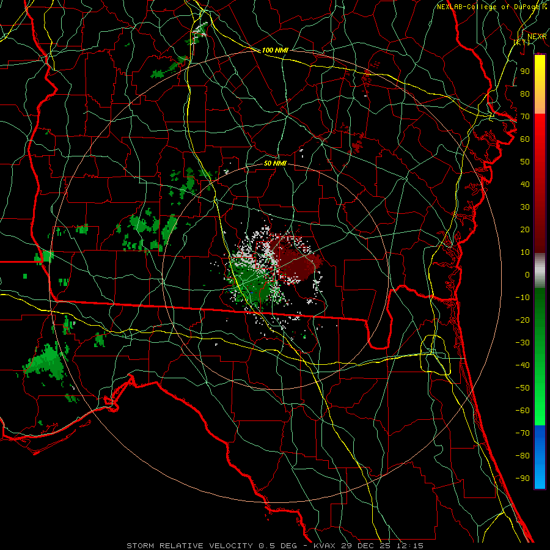The height and width of the screenshot is (550, 550).
Task: Click the "NEXR" label above the color scale
Action: [x=537, y=37]
